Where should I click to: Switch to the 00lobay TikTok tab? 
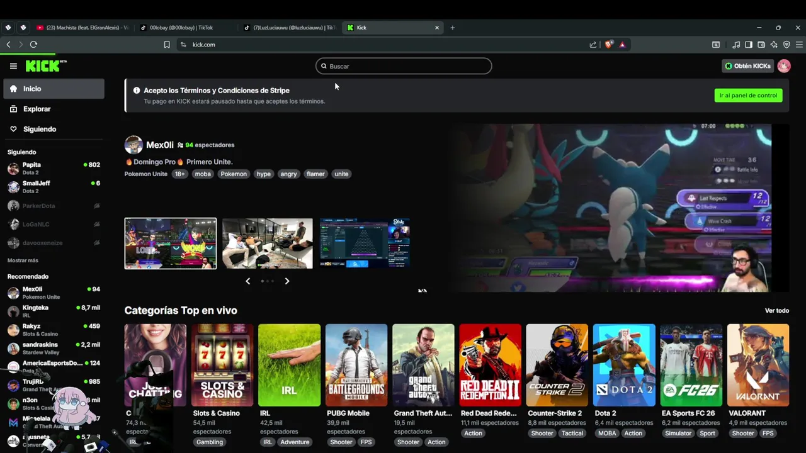click(x=186, y=28)
